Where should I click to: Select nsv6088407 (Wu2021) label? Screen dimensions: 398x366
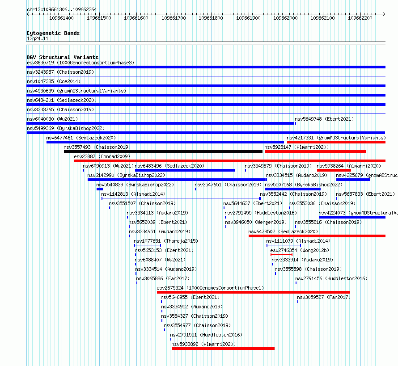click(160, 260)
